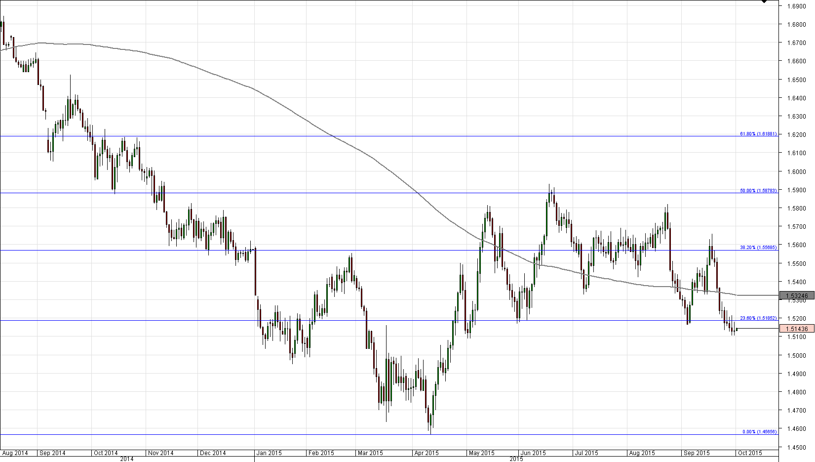The height and width of the screenshot is (462, 815).
Task: Click the 1.4600 price axis label
Action: pos(797,429)
